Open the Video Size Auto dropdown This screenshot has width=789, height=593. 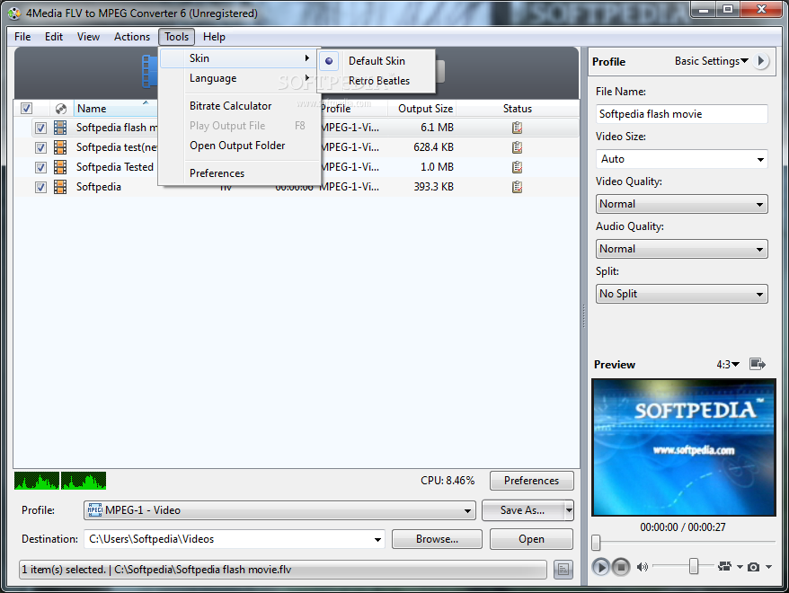coord(682,159)
